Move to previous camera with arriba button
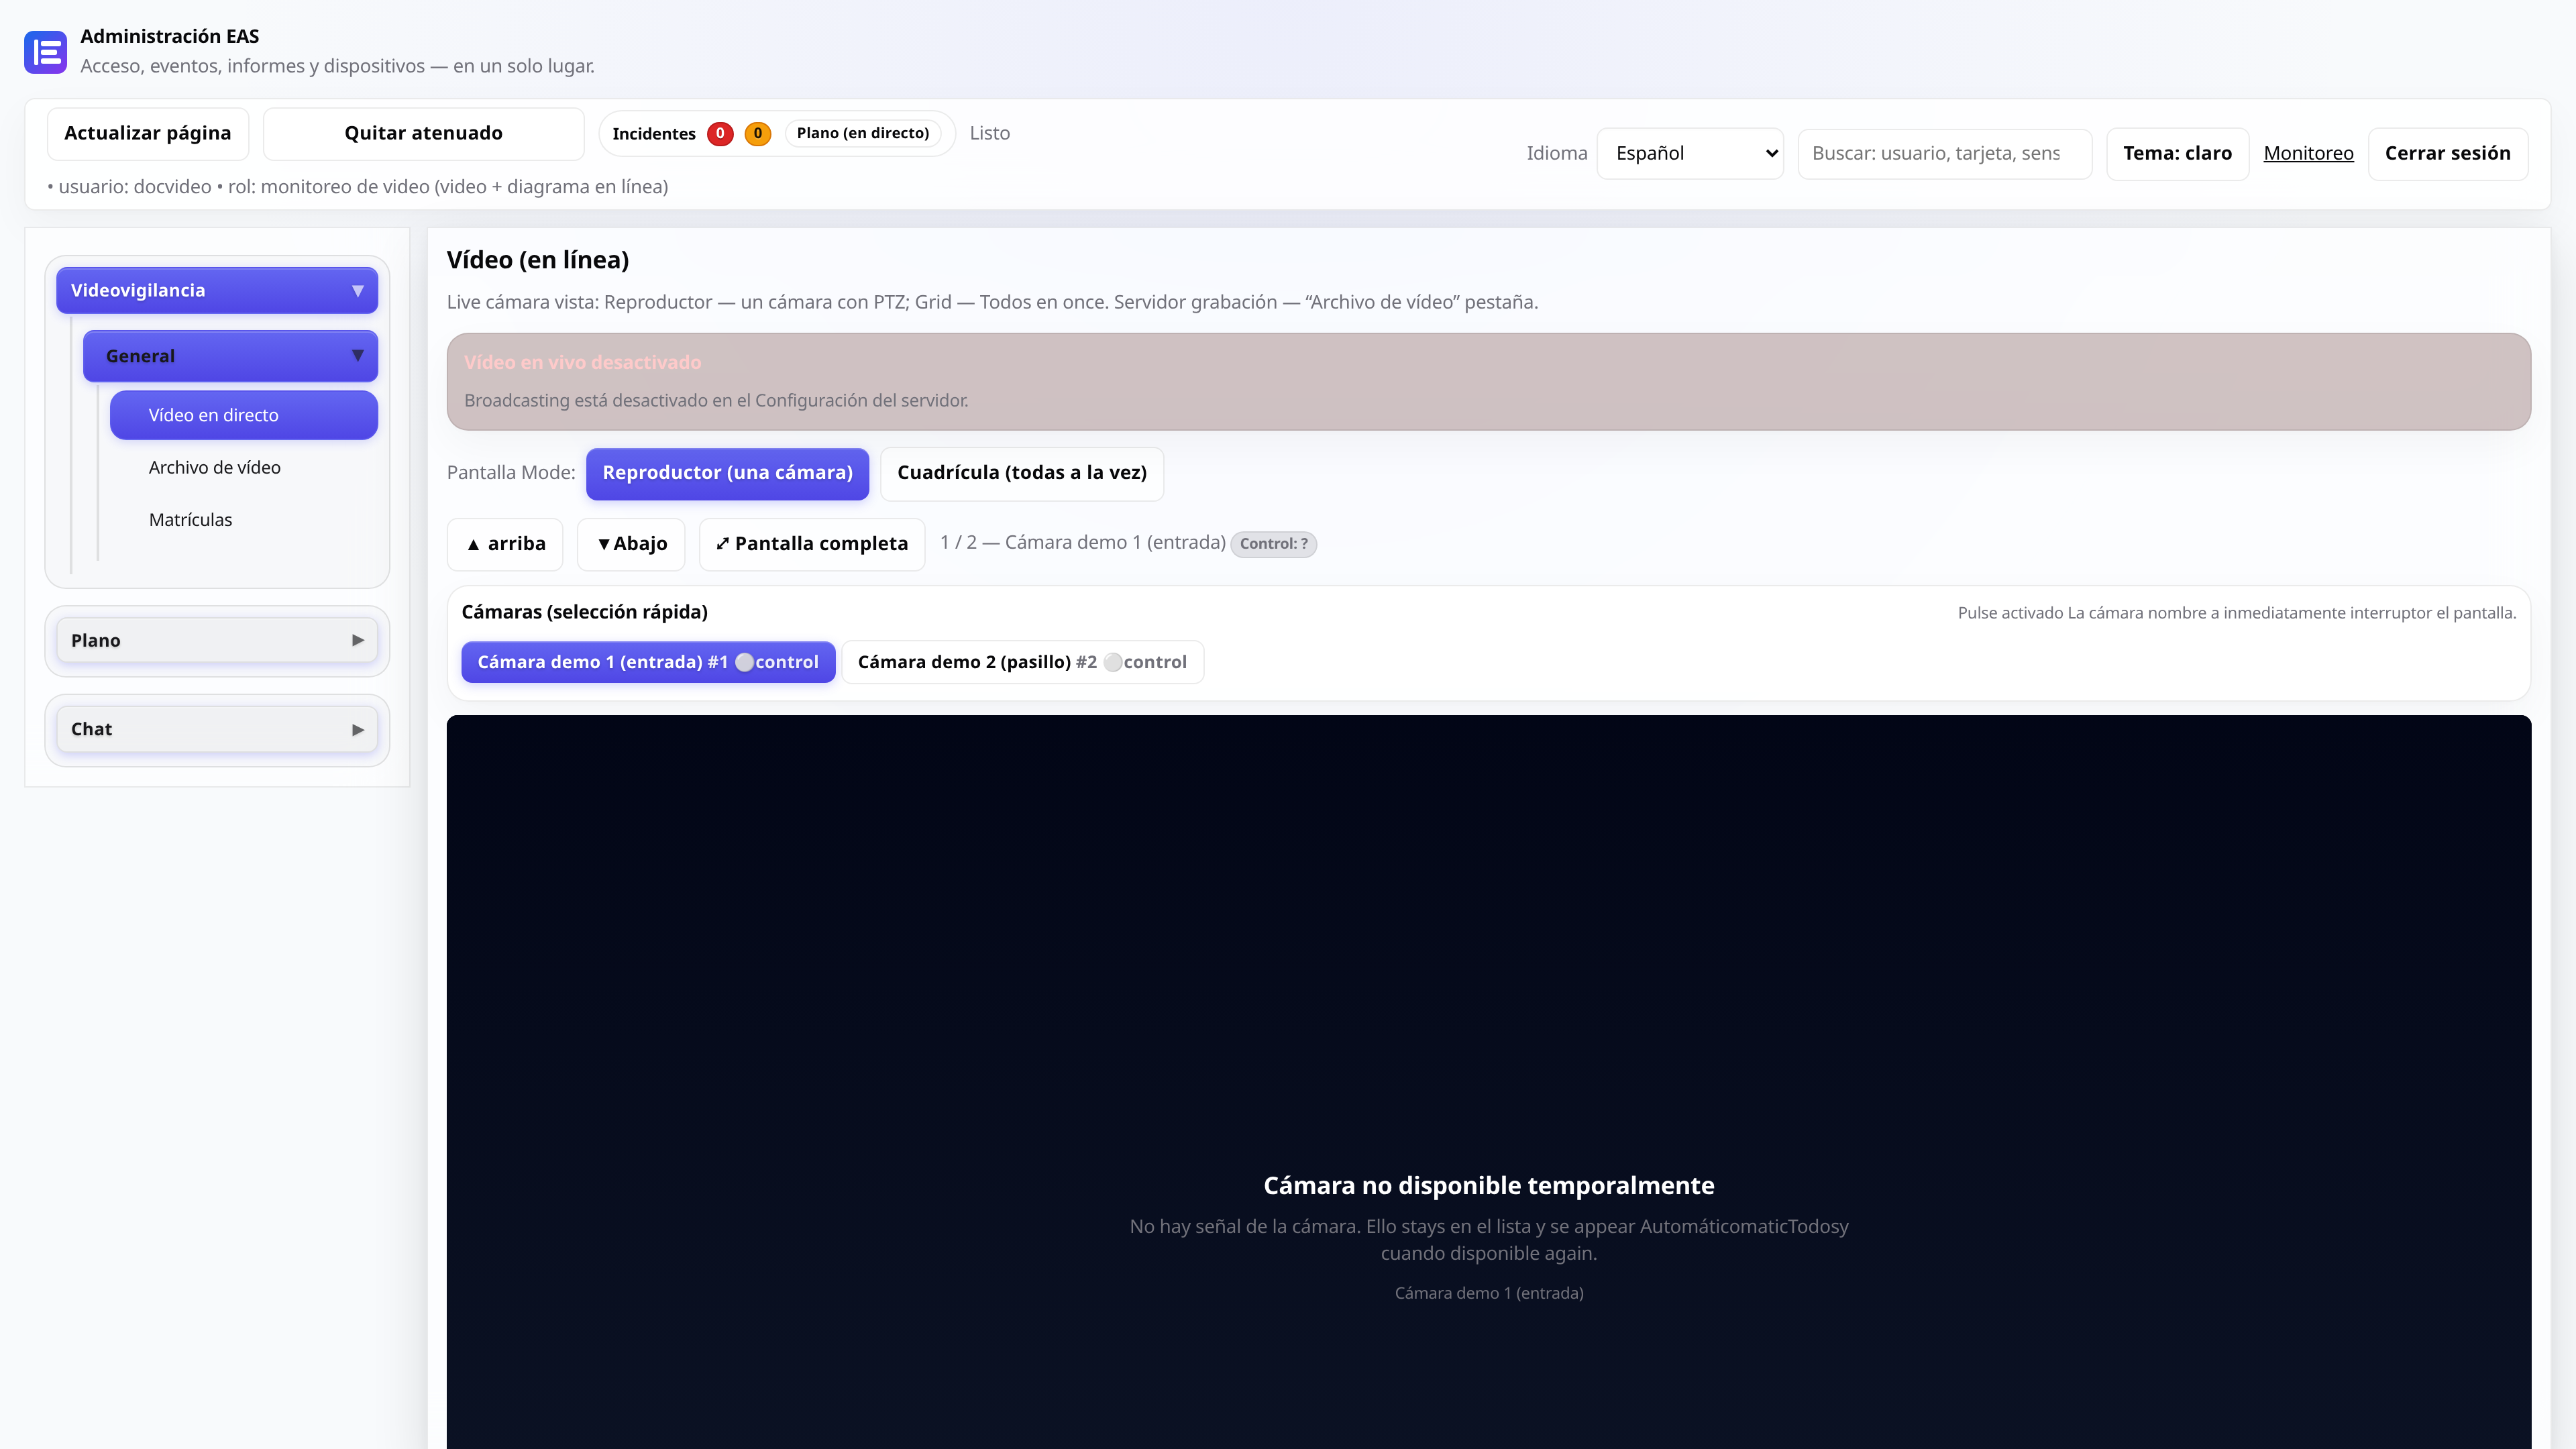The width and height of the screenshot is (2576, 1449). pos(505,544)
